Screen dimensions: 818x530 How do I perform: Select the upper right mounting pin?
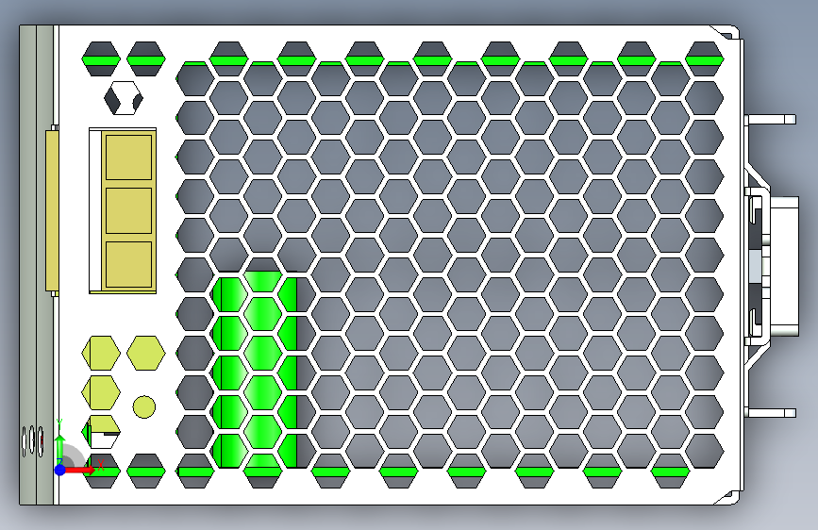(771, 120)
